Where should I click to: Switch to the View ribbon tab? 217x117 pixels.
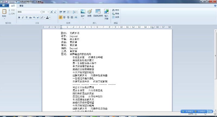coord(21,6)
